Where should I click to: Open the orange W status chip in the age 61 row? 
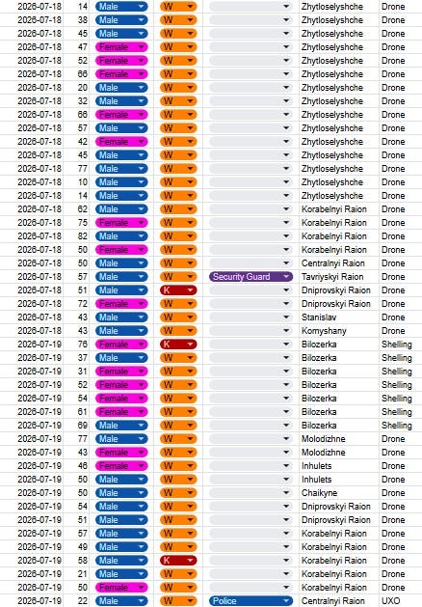point(178,412)
